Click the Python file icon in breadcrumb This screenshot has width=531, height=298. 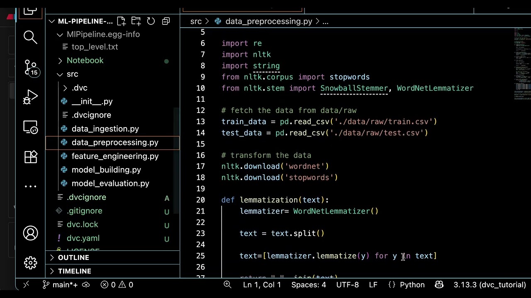(x=218, y=21)
